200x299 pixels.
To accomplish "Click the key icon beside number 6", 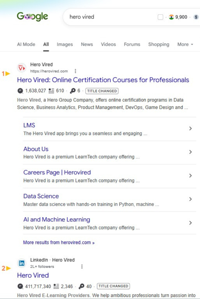I will coord(73,91).
